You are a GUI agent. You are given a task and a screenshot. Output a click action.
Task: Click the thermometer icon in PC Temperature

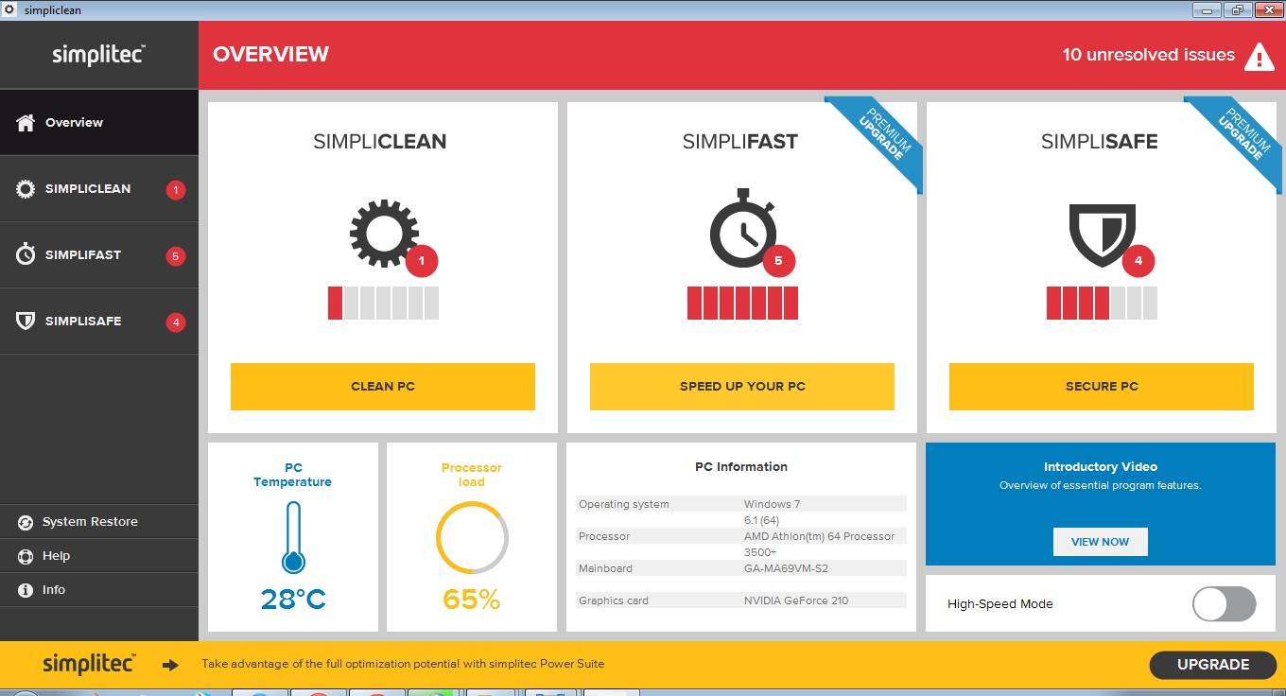293,537
